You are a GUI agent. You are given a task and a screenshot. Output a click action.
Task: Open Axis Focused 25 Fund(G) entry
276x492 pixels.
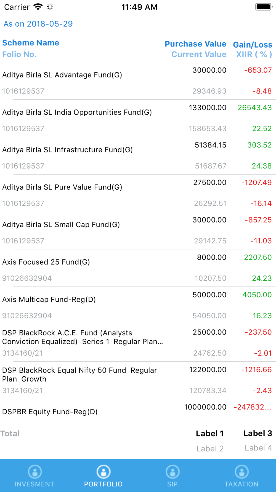pyautogui.click(x=46, y=262)
